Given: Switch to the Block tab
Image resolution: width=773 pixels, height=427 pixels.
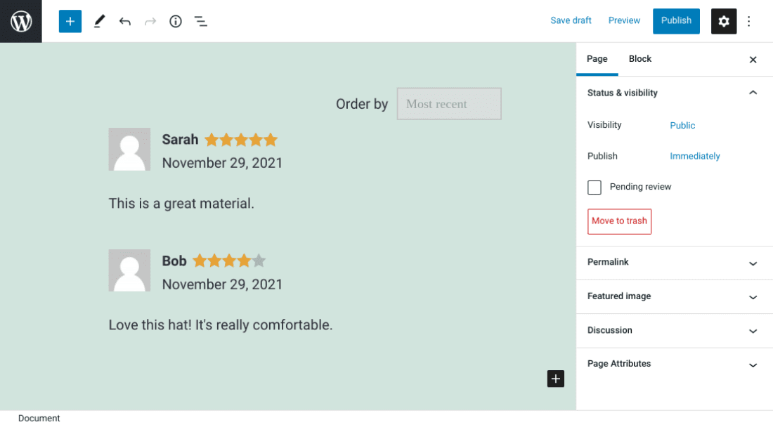Looking at the screenshot, I should pyautogui.click(x=639, y=59).
